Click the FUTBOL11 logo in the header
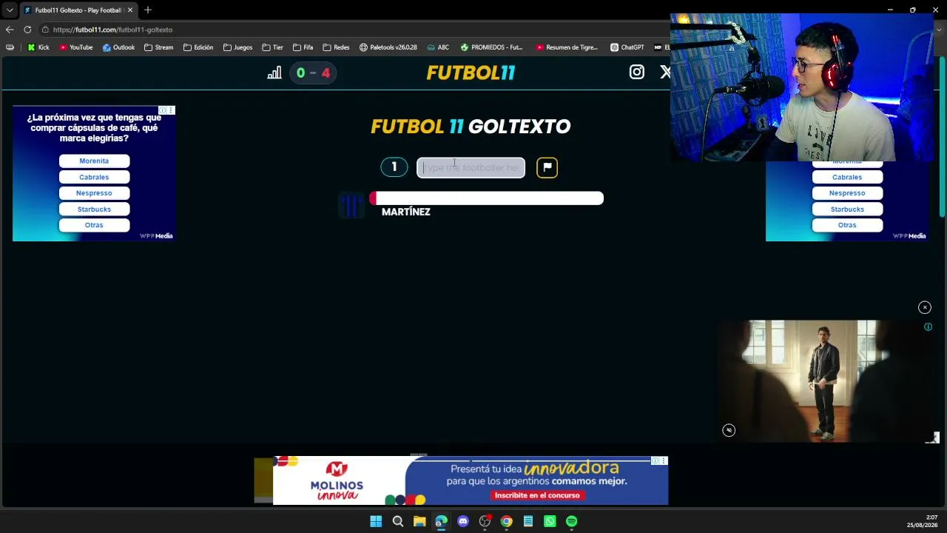 click(x=471, y=73)
